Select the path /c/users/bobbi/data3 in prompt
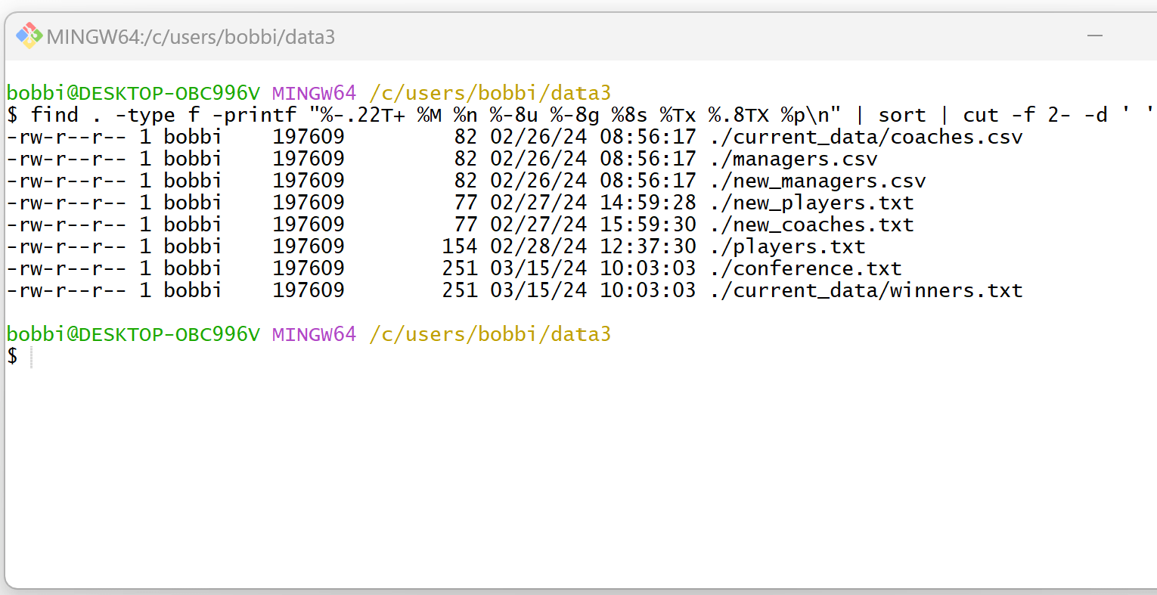This screenshot has height=595, width=1157. point(490,92)
